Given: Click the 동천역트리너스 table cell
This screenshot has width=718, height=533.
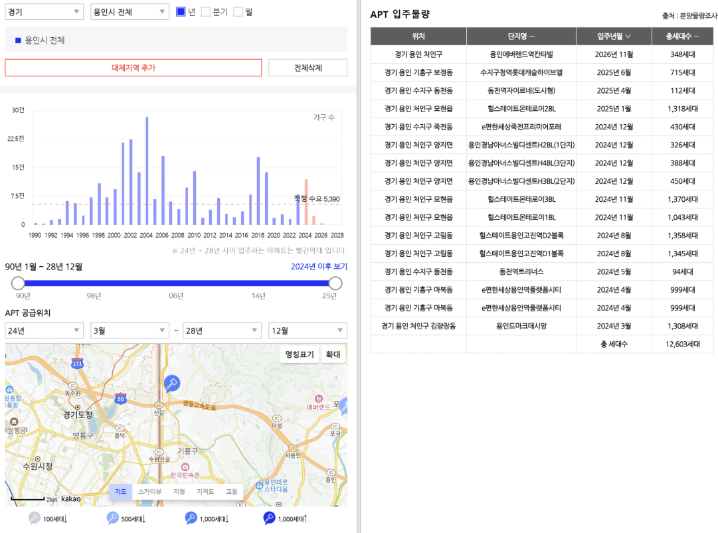Looking at the screenshot, I should (x=521, y=271).
